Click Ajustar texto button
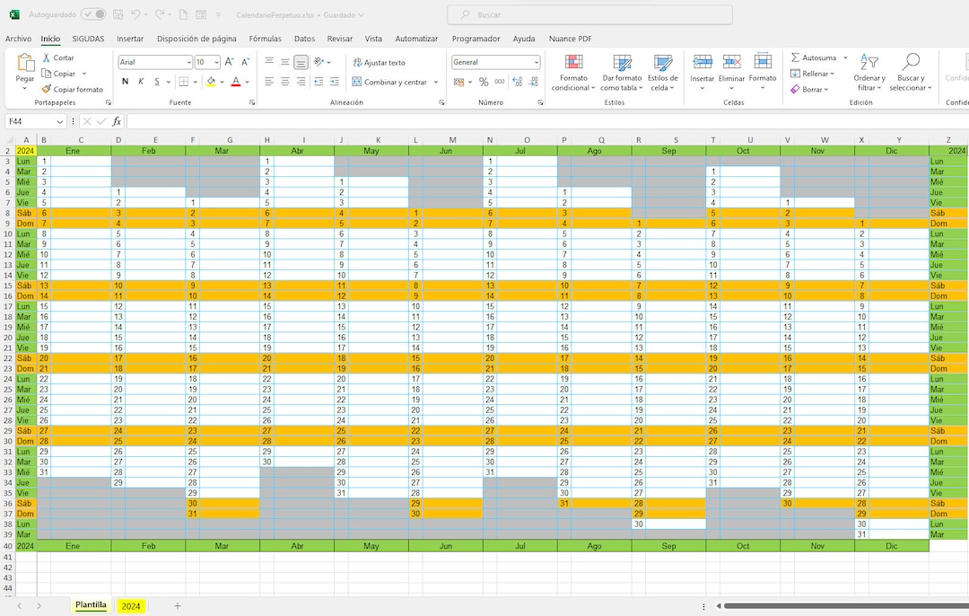 [x=379, y=63]
